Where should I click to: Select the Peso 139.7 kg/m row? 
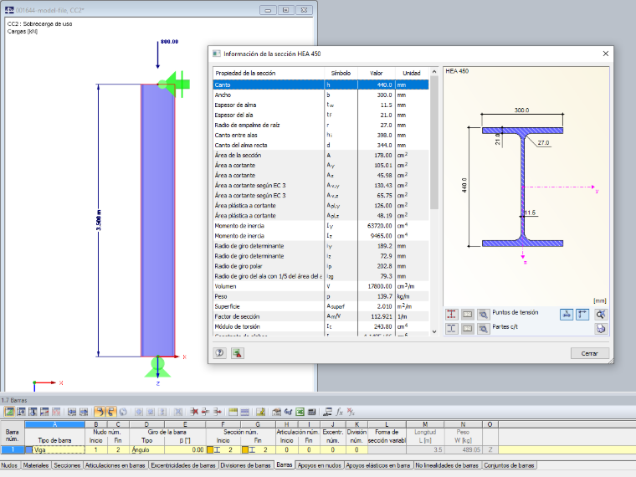[x=321, y=296]
